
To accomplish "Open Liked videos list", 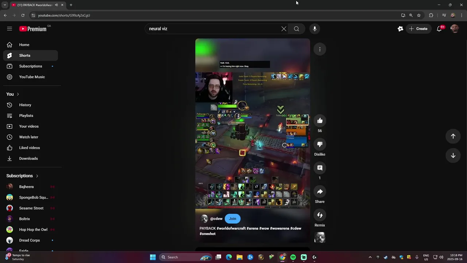I will 31,148.
